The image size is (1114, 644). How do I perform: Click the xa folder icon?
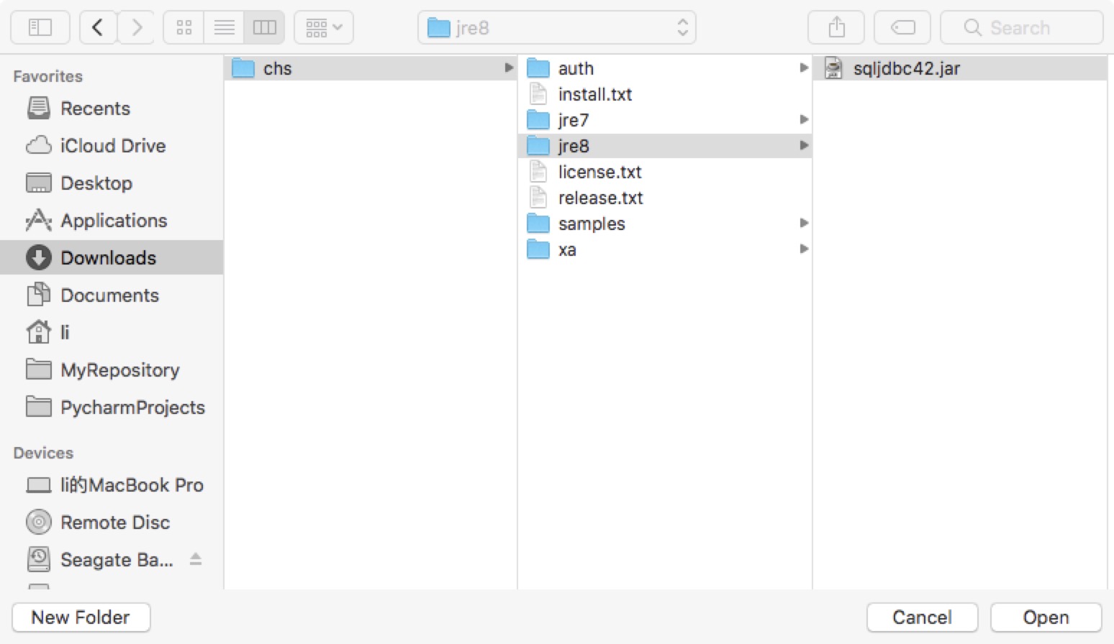point(538,249)
